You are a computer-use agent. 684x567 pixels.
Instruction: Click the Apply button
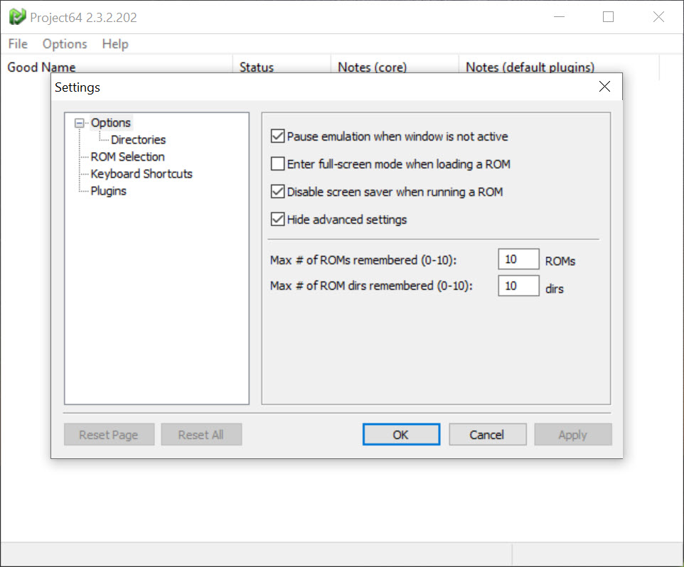tap(573, 435)
